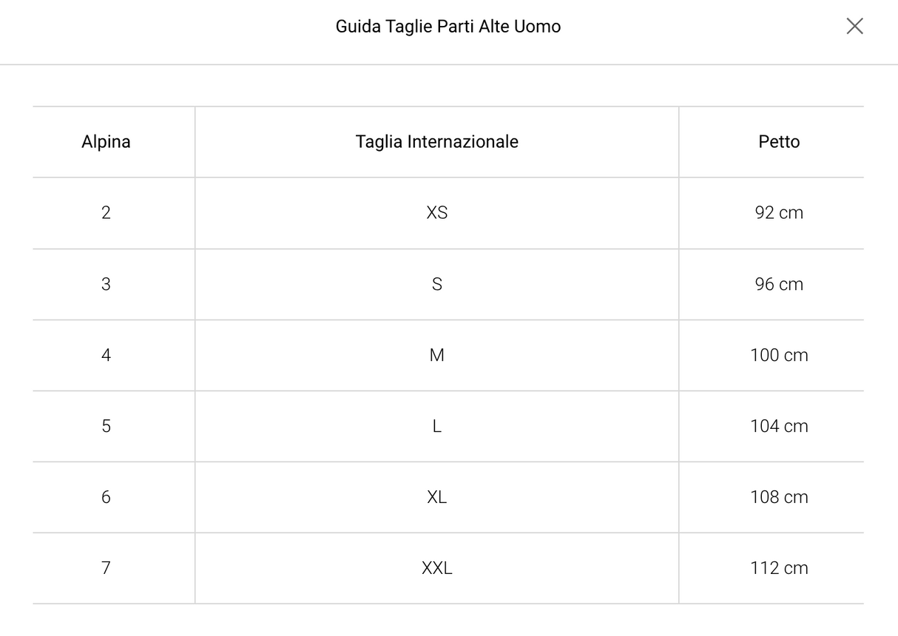Click Alpina size 4 cell
The width and height of the screenshot is (898, 636).
coord(106,355)
